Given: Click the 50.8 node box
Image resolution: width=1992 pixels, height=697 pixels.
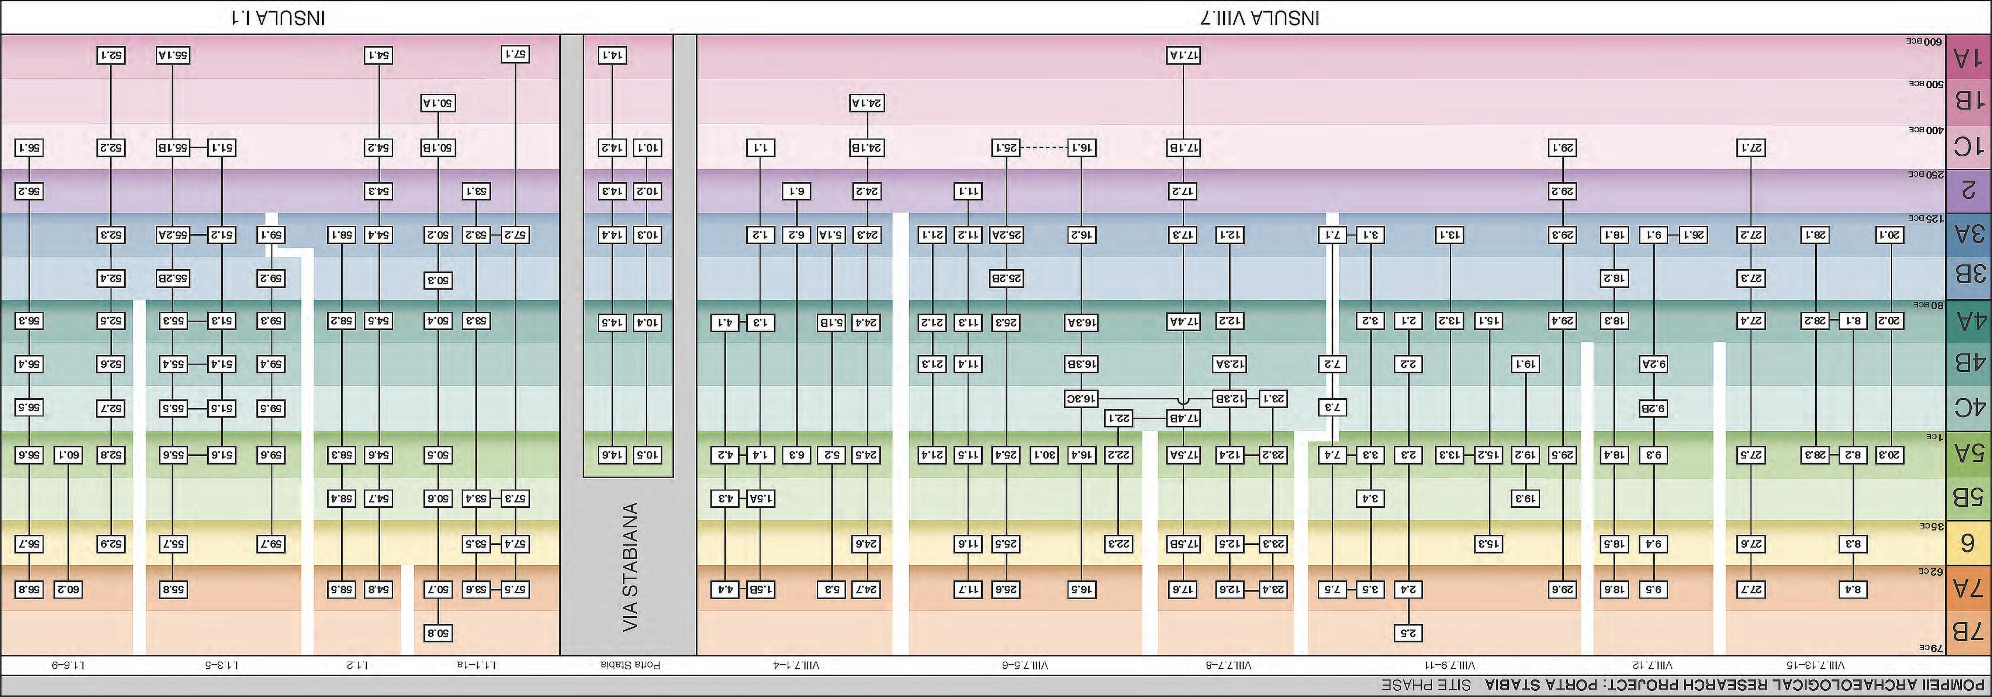Looking at the screenshot, I should pos(439,633).
